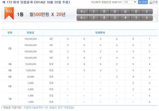This screenshot has width=159, height=111.
Task: Click the 7등 rank cell
Action: click(x=10, y=99)
